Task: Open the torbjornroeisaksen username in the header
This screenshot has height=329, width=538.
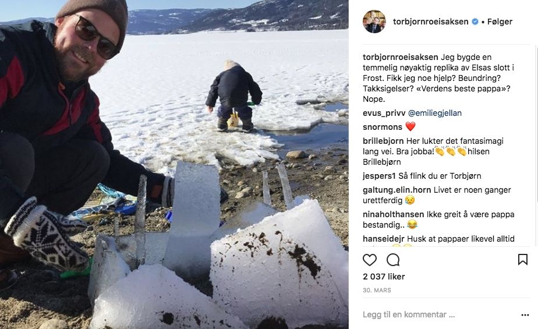Action: point(431,22)
